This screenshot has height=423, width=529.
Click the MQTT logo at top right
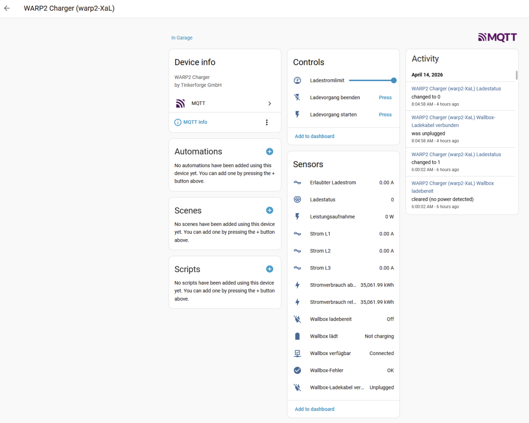point(497,37)
